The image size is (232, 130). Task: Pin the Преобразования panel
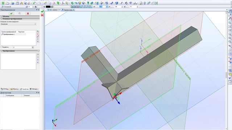coord(37,10)
